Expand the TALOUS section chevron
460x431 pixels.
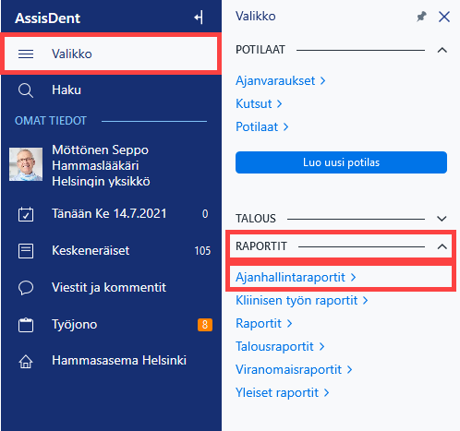pyautogui.click(x=442, y=219)
